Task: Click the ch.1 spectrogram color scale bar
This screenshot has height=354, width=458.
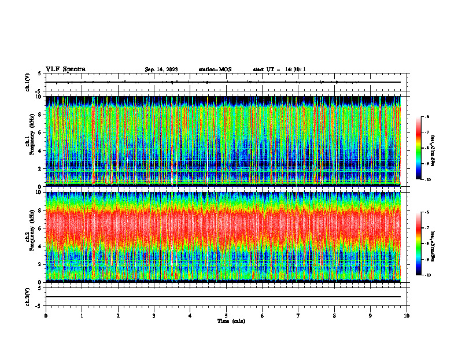Action: pos(418,148)
